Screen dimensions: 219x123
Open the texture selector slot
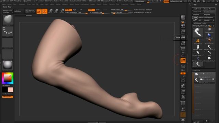coord(8,54)
